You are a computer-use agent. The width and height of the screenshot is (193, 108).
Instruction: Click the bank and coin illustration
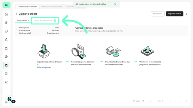113,52
